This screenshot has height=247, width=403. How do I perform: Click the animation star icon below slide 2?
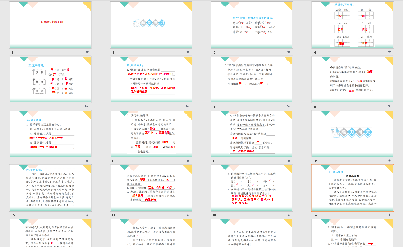pos(188,52)
